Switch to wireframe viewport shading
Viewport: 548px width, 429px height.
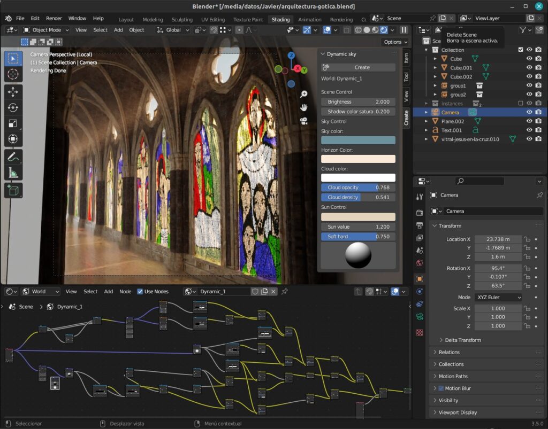[358, 30]
